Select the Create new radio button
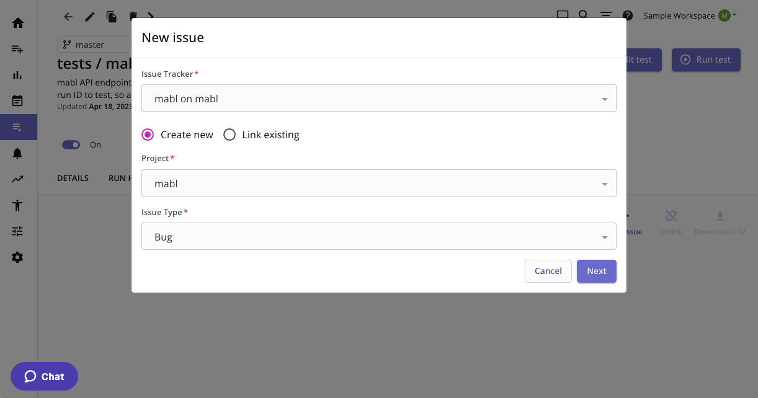Viewport: 758px width, 398px height. 148,135
